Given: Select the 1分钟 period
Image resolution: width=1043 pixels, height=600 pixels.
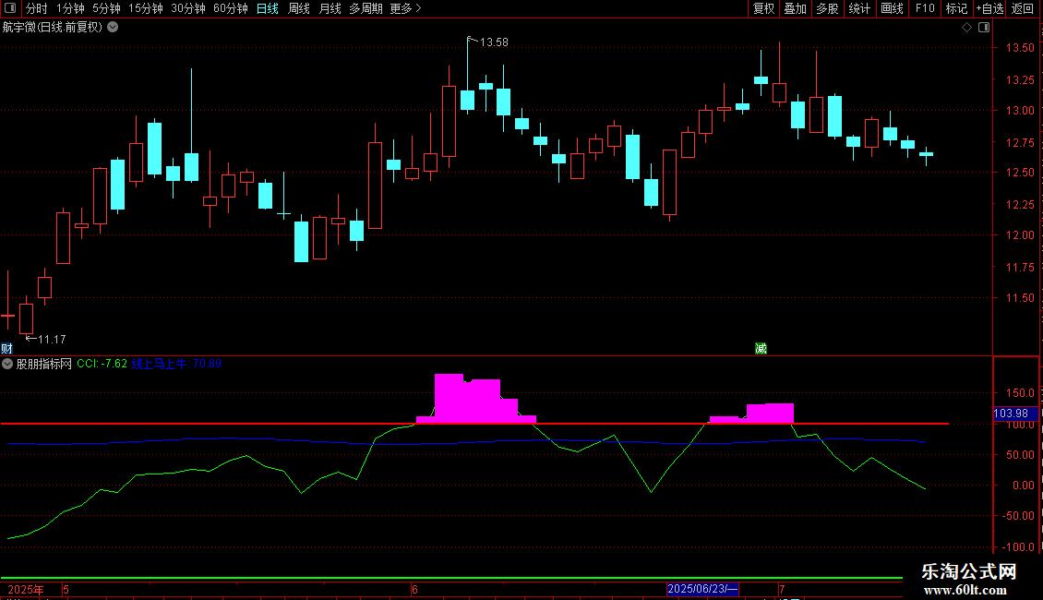Looking at the screenshot, I should tap(70, 8).
